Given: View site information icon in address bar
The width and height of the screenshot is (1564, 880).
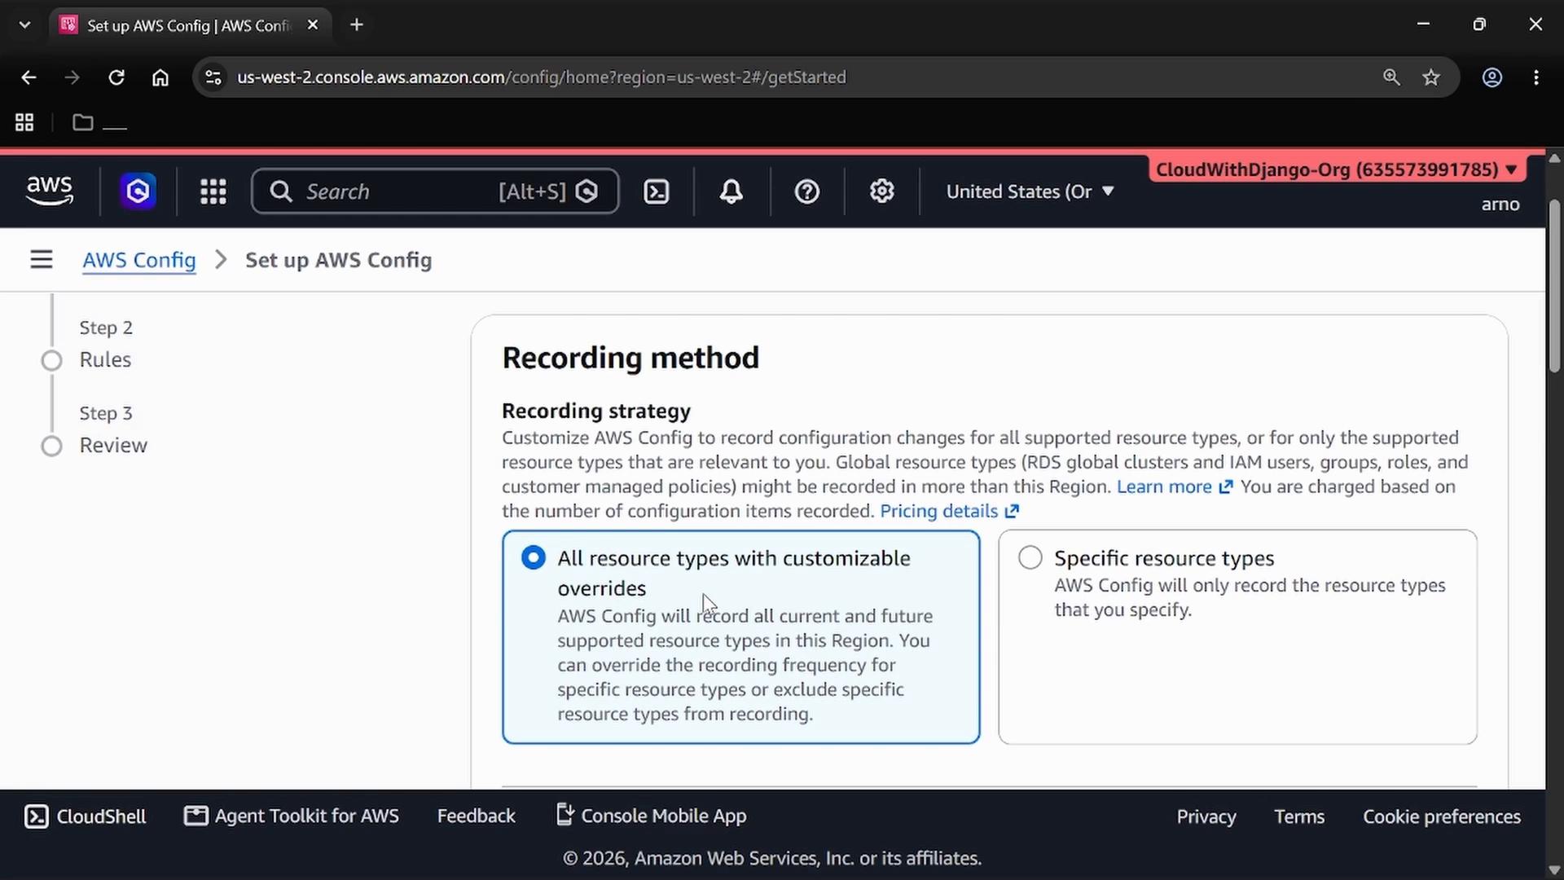Looking at the screenshot, I should [x=213, y=77].
